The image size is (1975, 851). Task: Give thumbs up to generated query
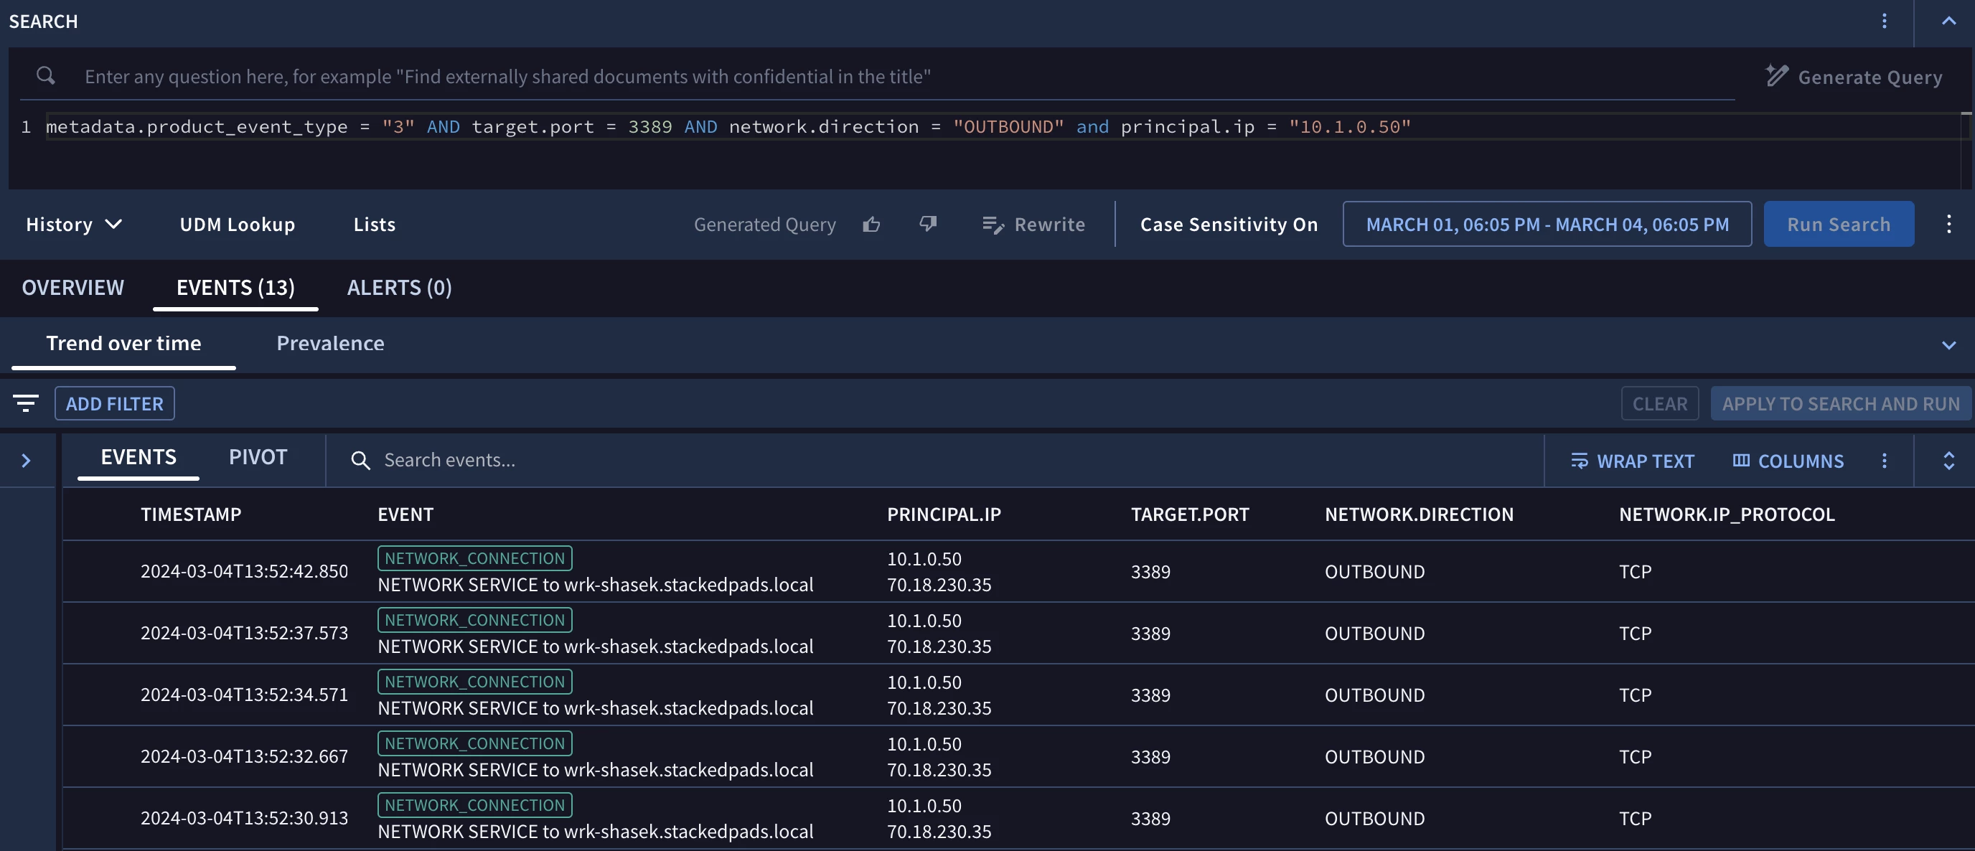pyautogui.click(x=871, y=224)
